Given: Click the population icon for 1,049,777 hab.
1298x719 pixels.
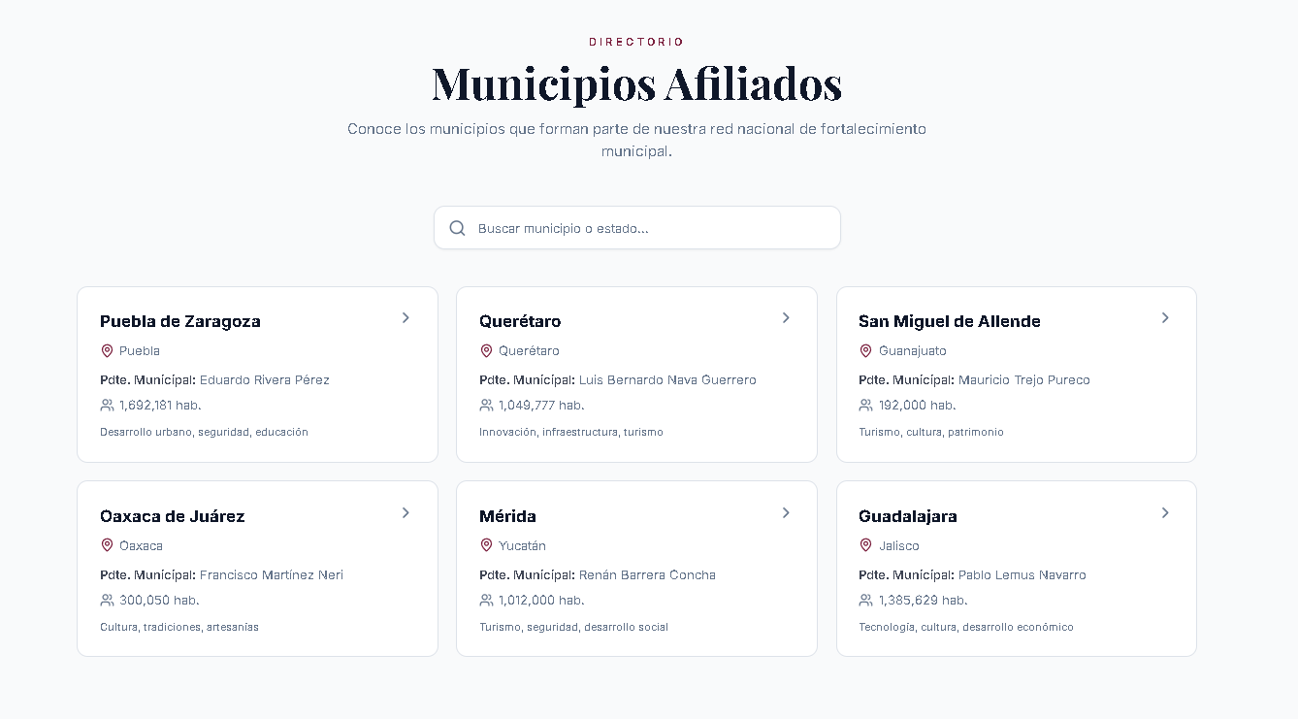Looking at the screenshot, I should tap(486, 406).
